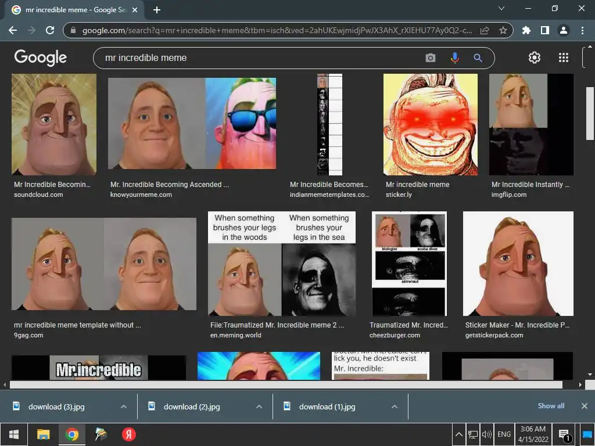This screenshot has width=595, height=446.
Task: Open Yandex icon on taskbar
Action: 128,434
